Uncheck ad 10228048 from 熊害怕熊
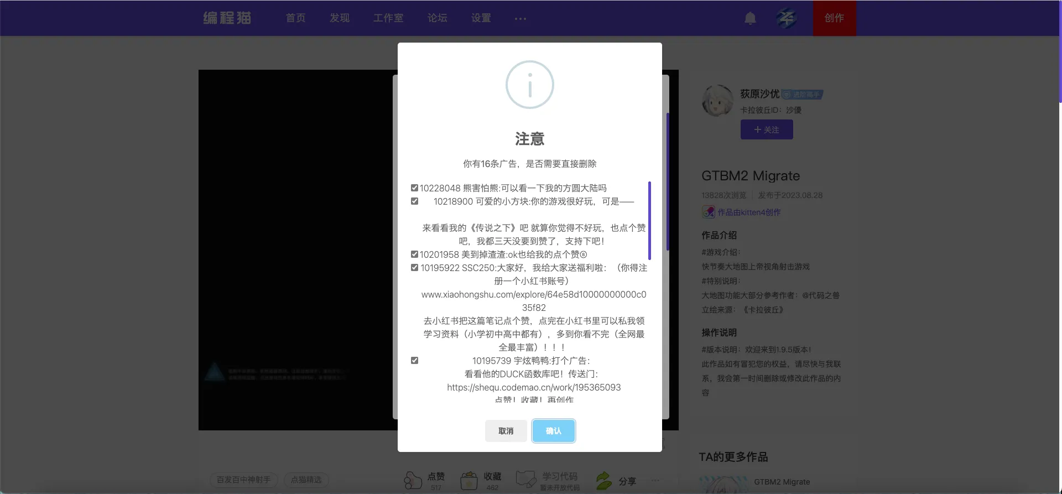This screenshot has width=1062, height=494. pos(414,188)
